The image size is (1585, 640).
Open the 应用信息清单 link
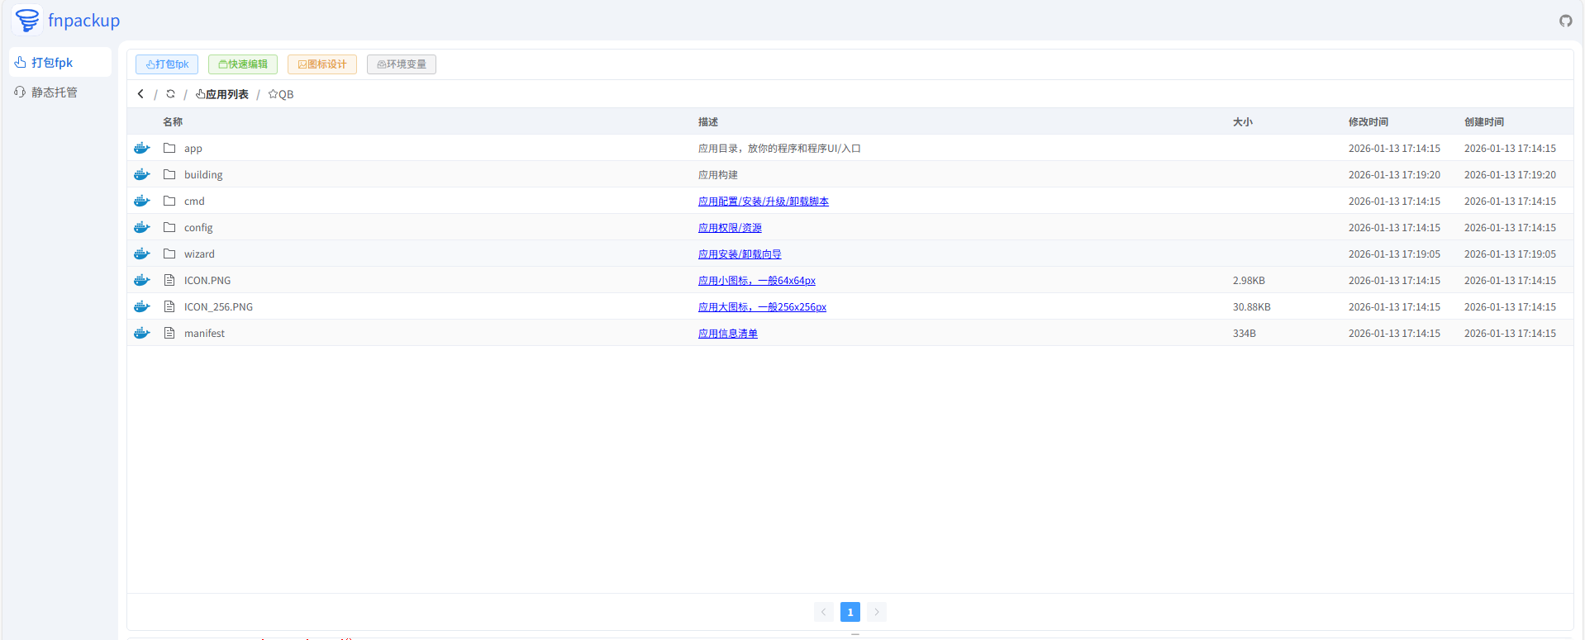[x=728, y=333]
